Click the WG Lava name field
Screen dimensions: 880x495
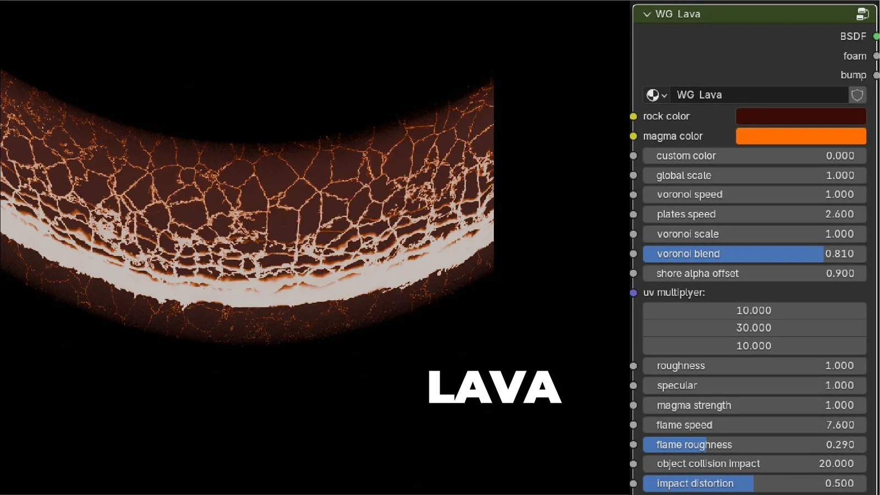(759, 95)
